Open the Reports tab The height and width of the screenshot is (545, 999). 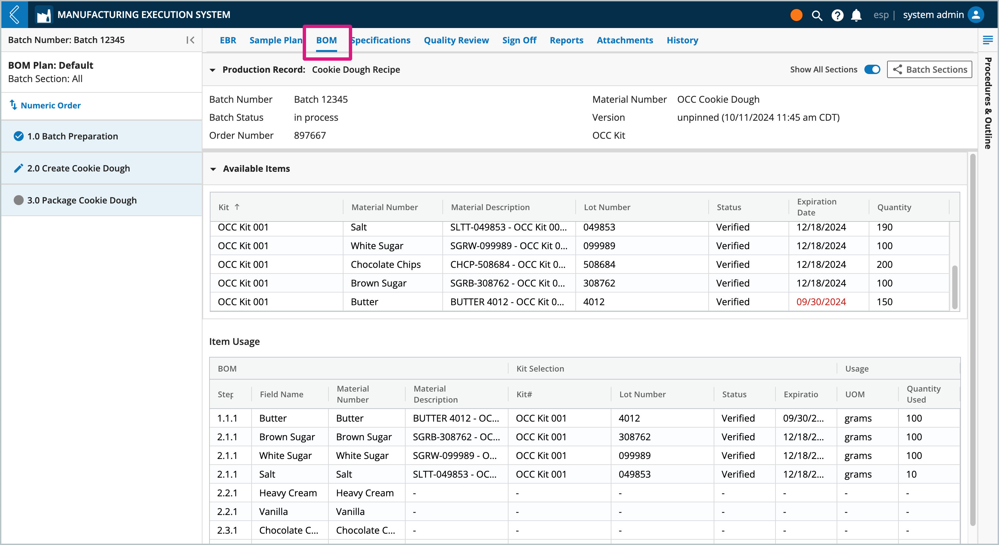[566, 40]
